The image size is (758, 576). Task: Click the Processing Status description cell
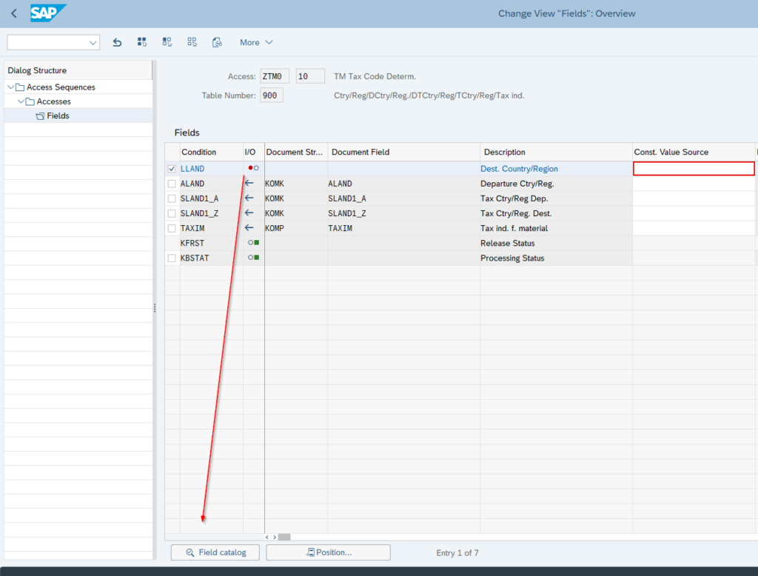tap(556, 258)
